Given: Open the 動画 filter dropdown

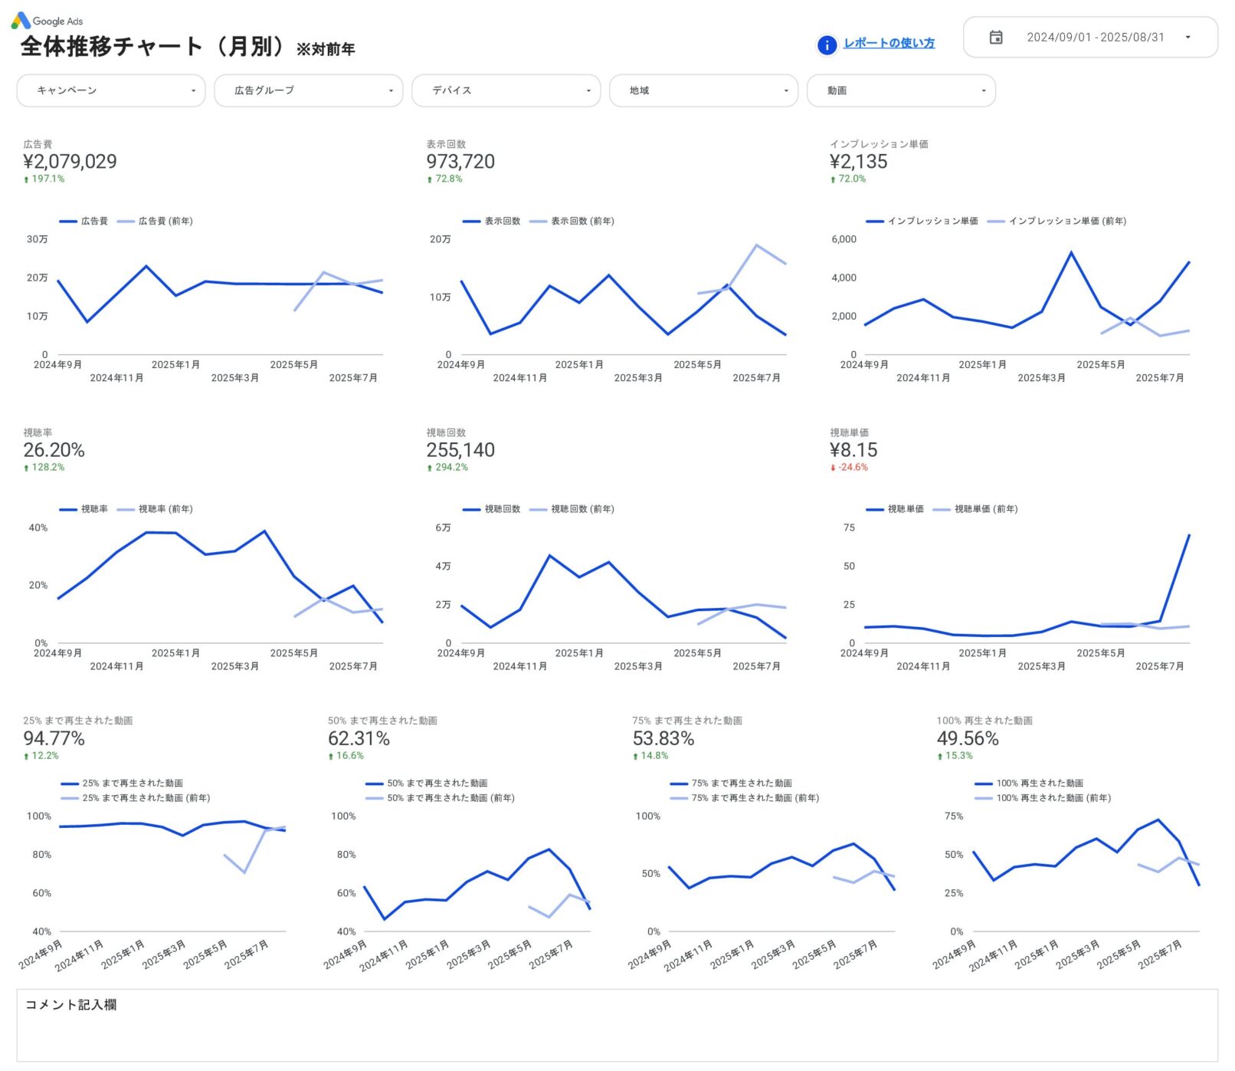Looking at the screenshot, I should point(901,90).
